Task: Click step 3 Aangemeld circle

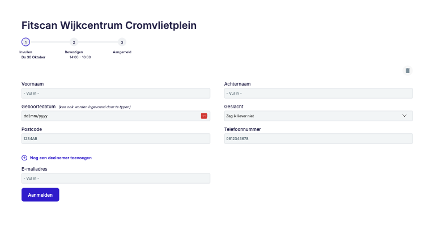Action: coord(122,42)
